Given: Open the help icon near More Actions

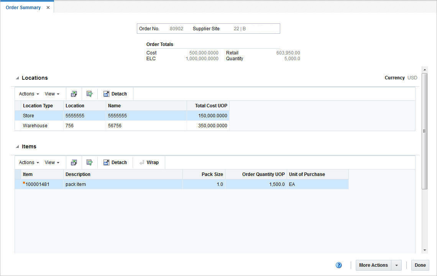Looking at the screenshot, I should 338,265.
